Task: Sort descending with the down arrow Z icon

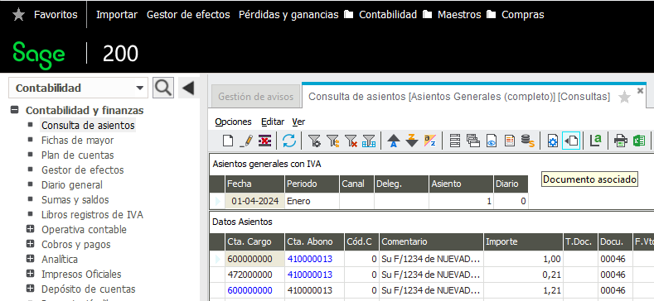Action: pos(412,141)
